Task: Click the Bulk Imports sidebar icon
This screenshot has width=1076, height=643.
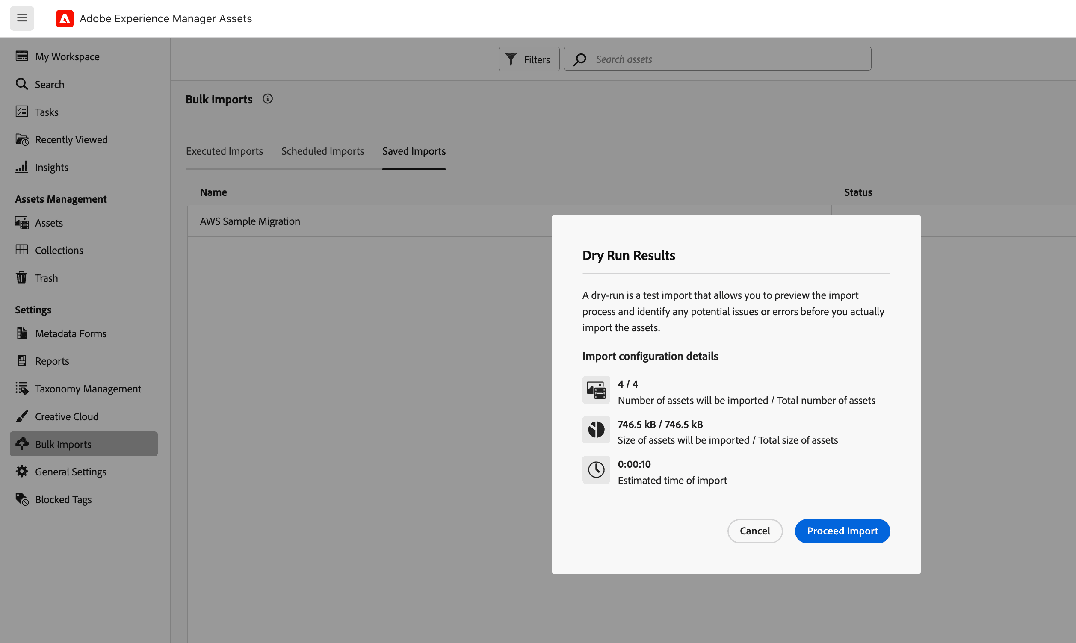Action: 23,444
